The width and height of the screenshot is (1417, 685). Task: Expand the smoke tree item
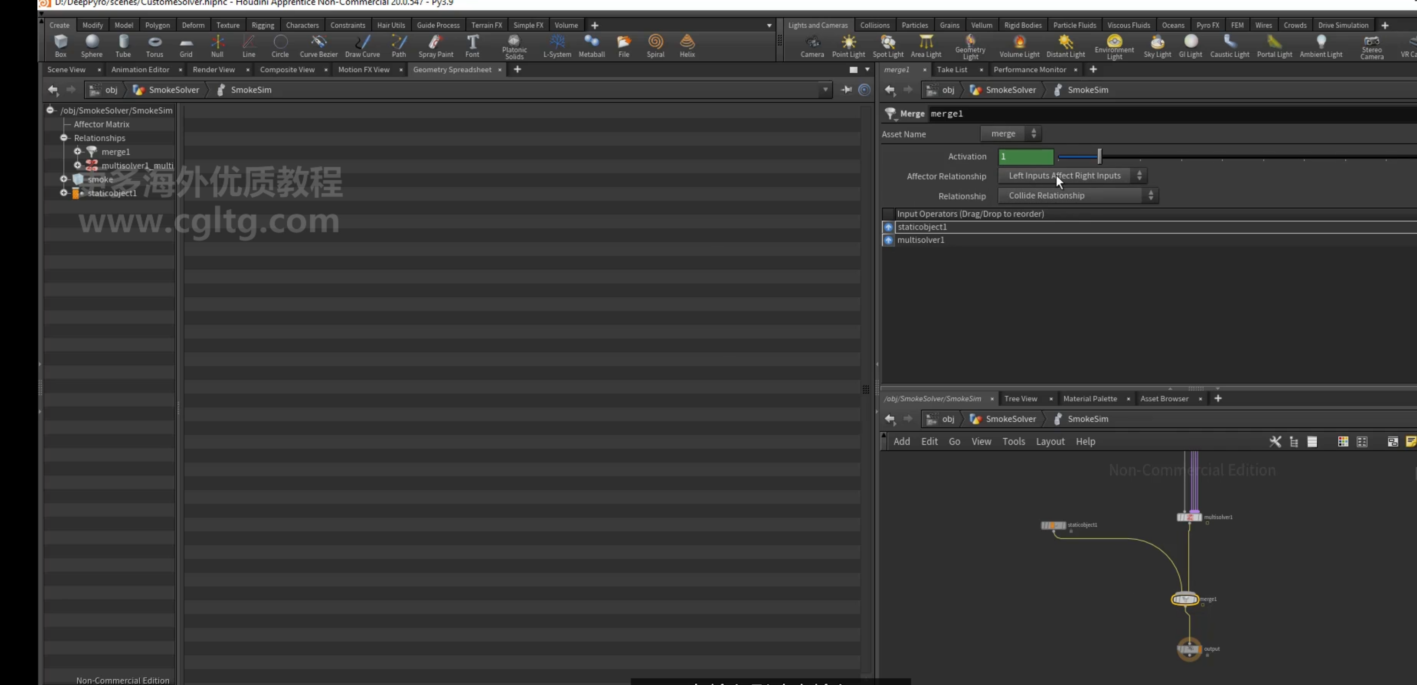[x=64, y=179]
